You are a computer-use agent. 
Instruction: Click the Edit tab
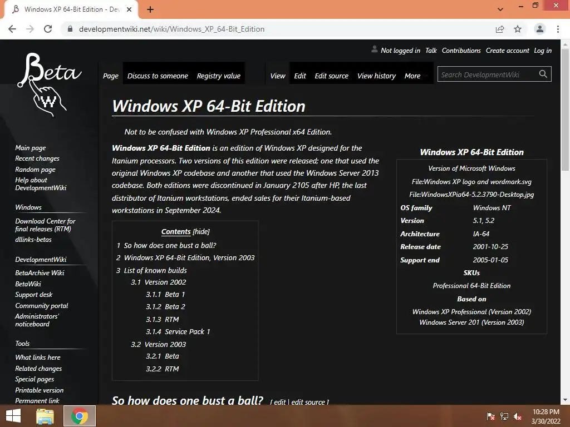tap(300, 76)
